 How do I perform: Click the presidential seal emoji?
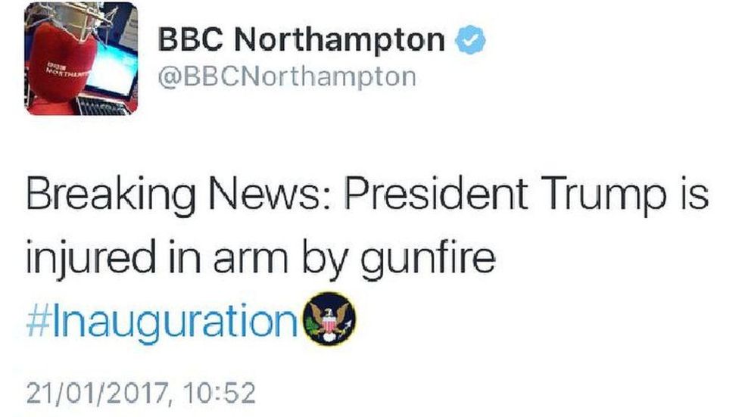pyautogui.click(x=329, y=320)
